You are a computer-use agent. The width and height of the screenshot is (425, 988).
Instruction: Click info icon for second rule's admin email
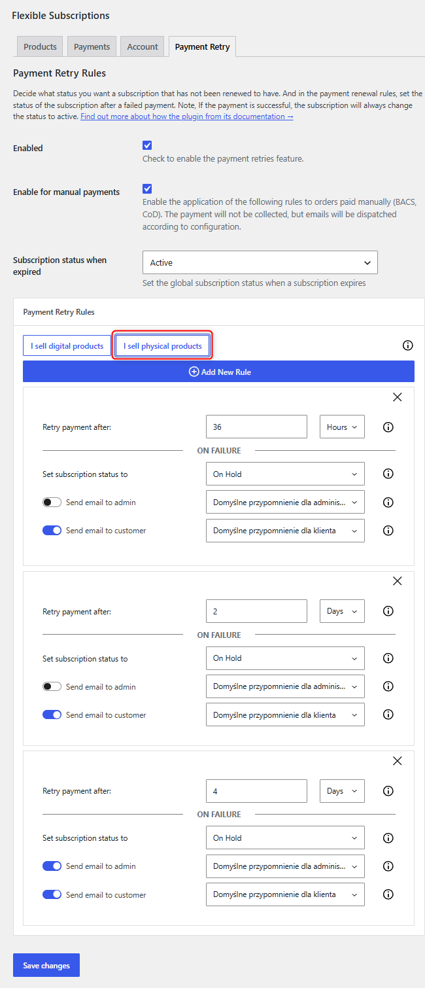[x=388, y=686]
